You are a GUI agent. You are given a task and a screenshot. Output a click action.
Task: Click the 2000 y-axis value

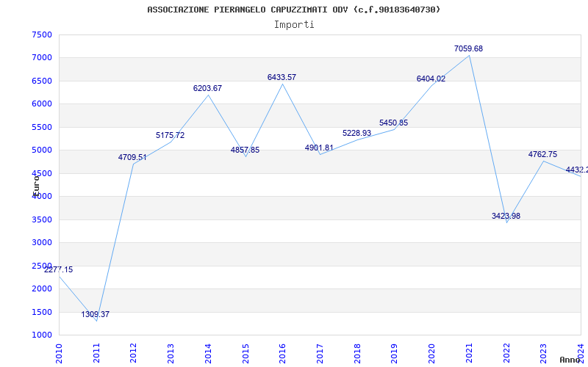pos(42,288)
